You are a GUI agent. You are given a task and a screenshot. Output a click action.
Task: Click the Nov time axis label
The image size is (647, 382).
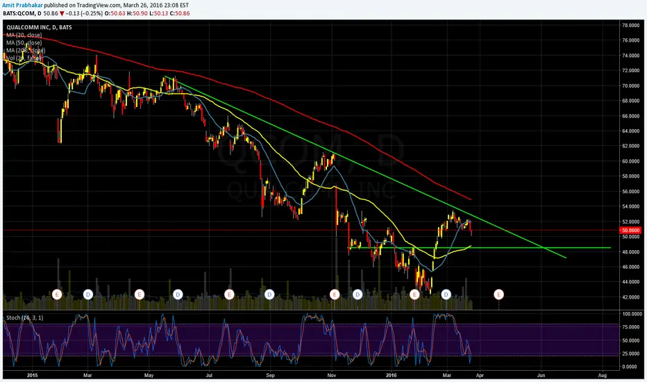tap(331, 375)
